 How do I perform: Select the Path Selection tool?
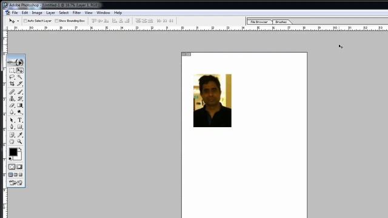pyautogui.click(x=12, y=120)
